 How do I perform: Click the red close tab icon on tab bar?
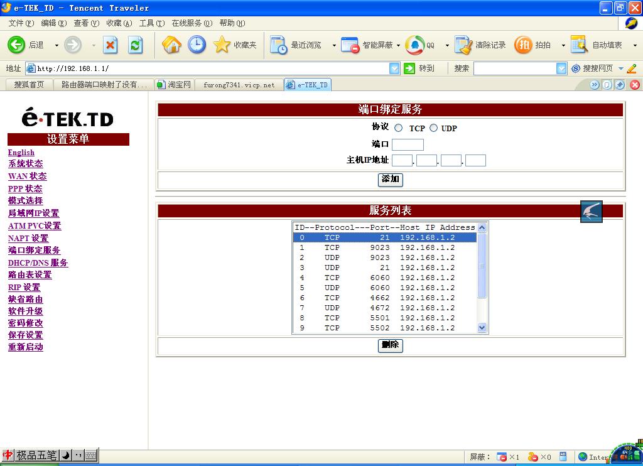point(635,85)
